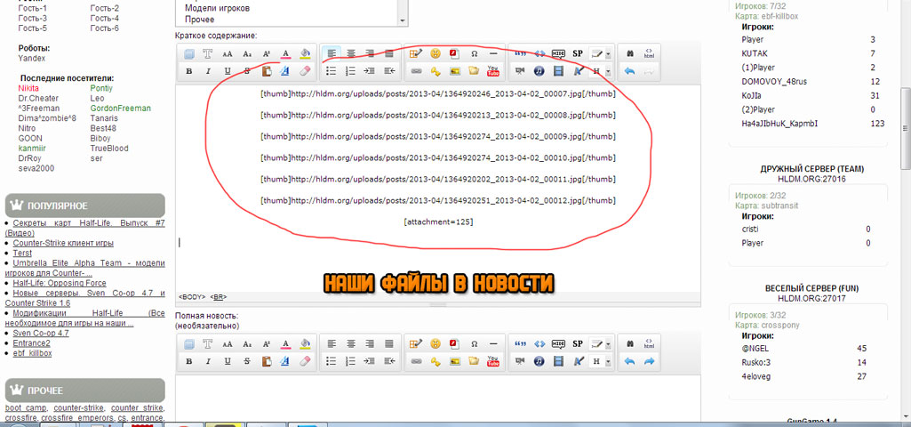Screen dimensions: 911x427
Task: Insert quote in the full news editor toolbar
Action: [519, 343]
